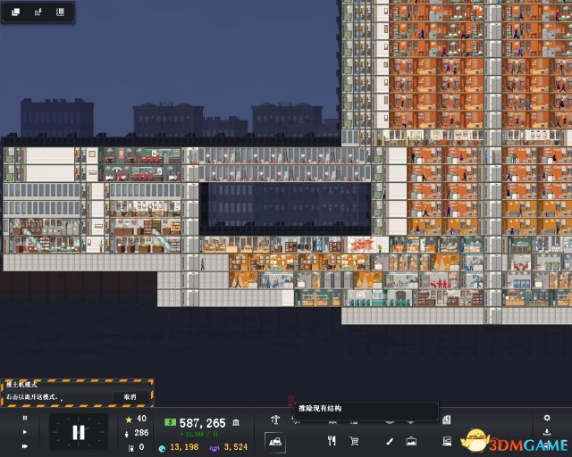Click the save game download icon
Viewport: 572px width, 457px height.
[x=546, y=432]
